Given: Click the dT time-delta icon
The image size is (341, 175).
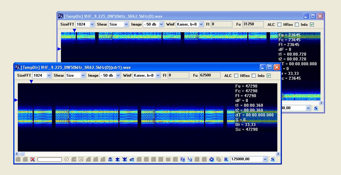Looking at the screenshot, I should [x=132, y=159].
